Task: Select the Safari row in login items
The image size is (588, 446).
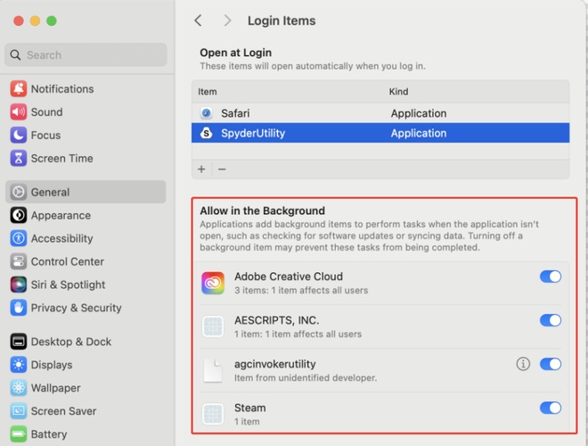Action: (380, 113)
